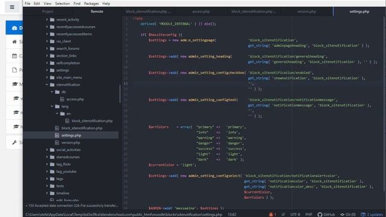Image resolution: width=386 pixels, height=217 pixels.
Task: Click the timeline folder icon
Action: [x=52, y=193]
